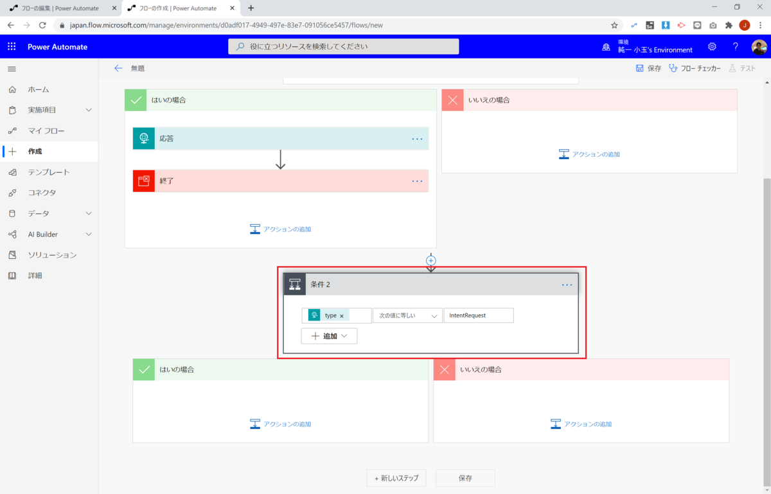The image size is (771, 494).
Task: Click the 応答 action card title
Action: click(x=166, y=138)
